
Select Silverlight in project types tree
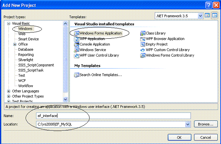[x=26, y=60]
